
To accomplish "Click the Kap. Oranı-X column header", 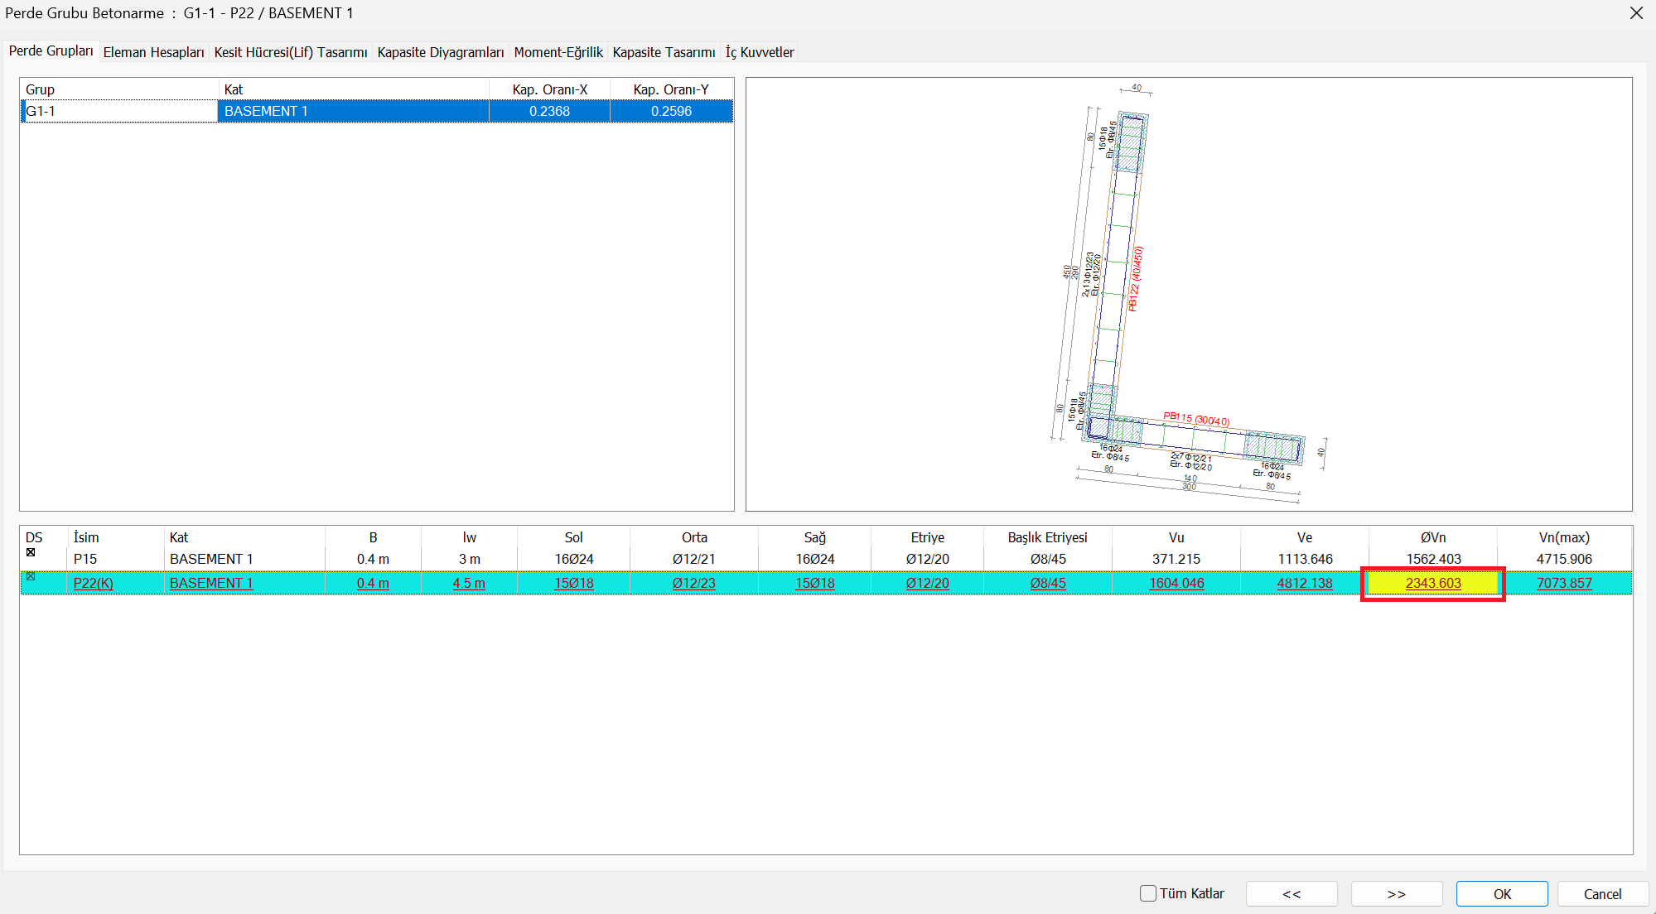I will pyautogui.click(x=549, y=89).
